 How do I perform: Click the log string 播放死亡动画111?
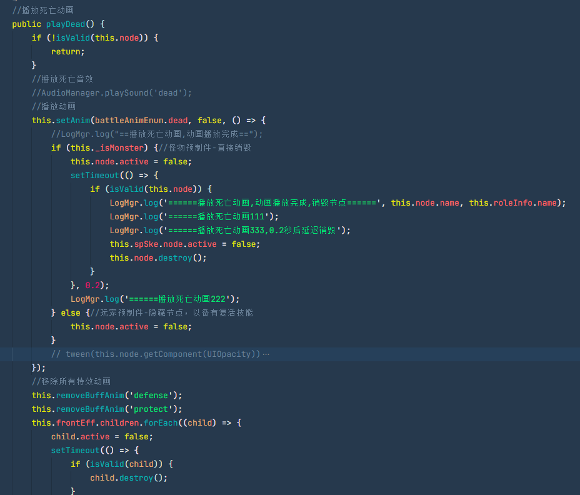[x=216, y=216]
